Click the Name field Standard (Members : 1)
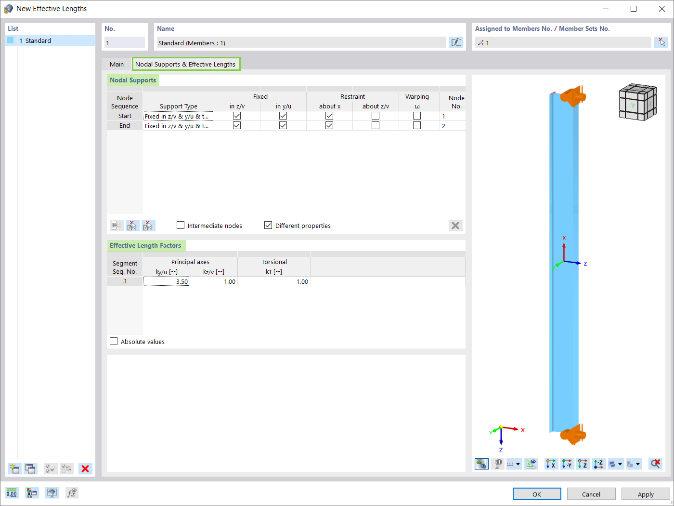This screenshot has height=506, width=674. point(301,42)
